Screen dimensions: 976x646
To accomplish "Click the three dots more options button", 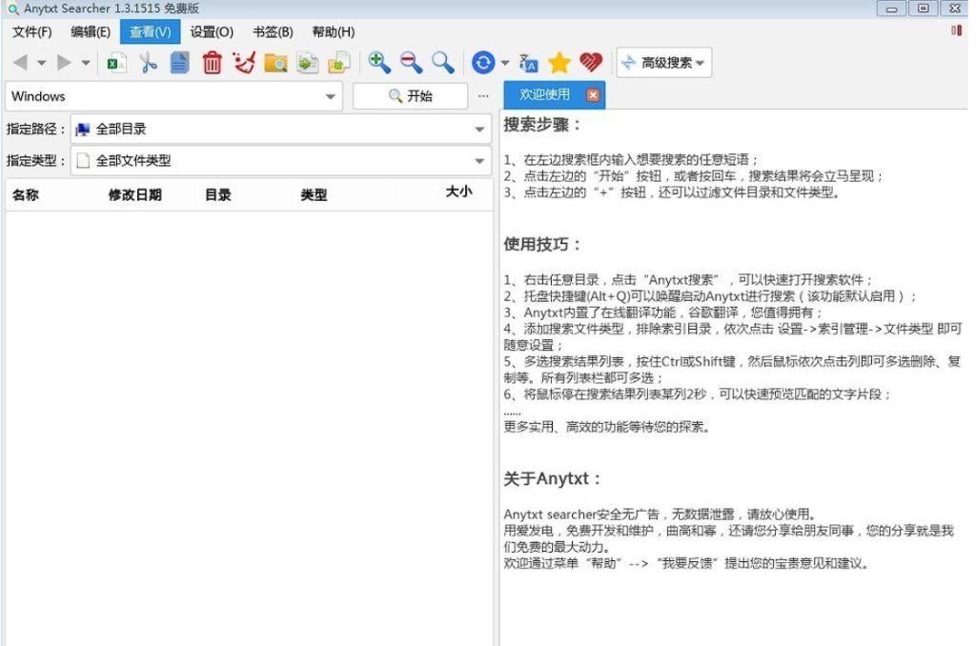I will tap(483, 96).
